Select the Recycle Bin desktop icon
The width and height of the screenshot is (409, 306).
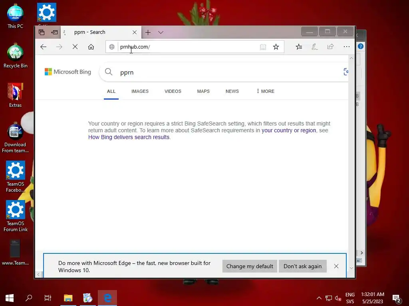[16, 56]
